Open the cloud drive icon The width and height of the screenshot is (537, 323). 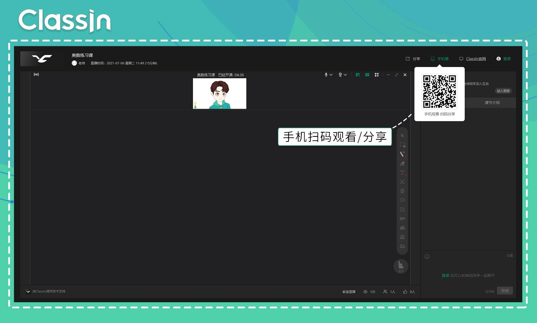[402, 228]
